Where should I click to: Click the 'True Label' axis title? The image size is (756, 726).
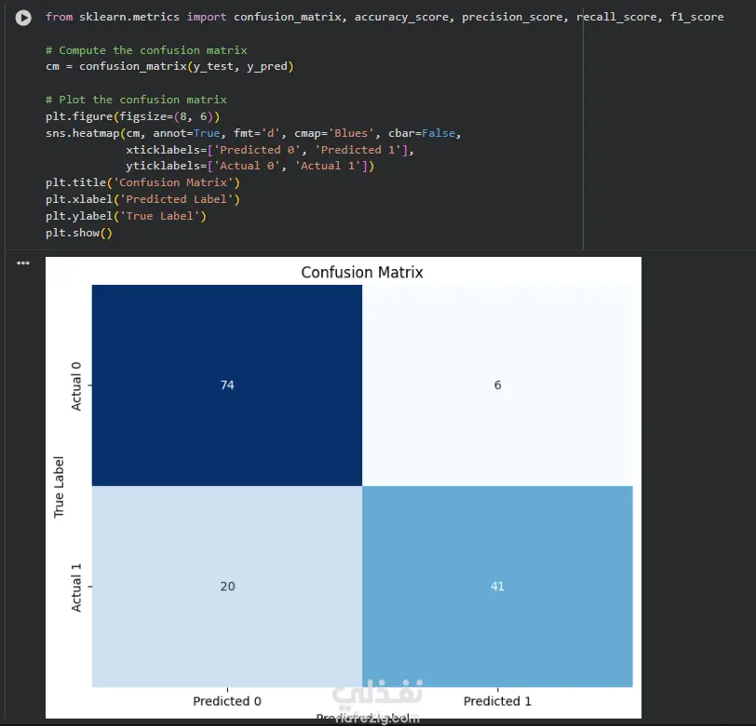click(59, 487)
